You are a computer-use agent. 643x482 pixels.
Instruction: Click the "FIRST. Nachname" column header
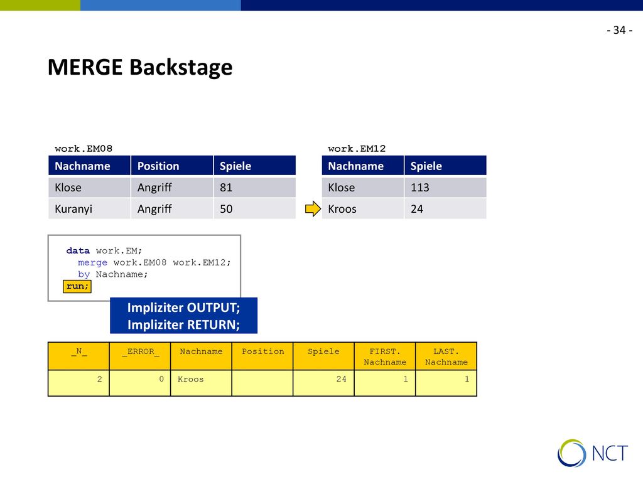click(385, 356)
